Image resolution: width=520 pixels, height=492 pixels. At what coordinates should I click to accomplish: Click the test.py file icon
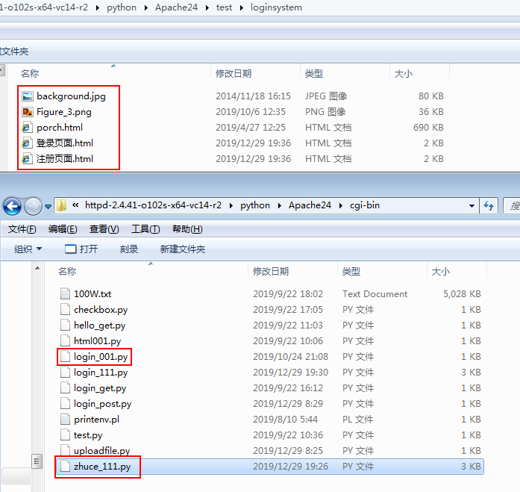[66, 435]
